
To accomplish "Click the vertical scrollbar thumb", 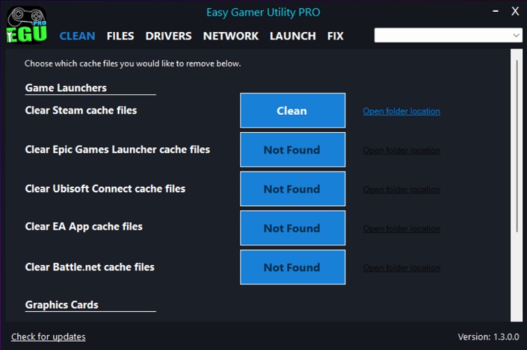I will tap(517, 146).
